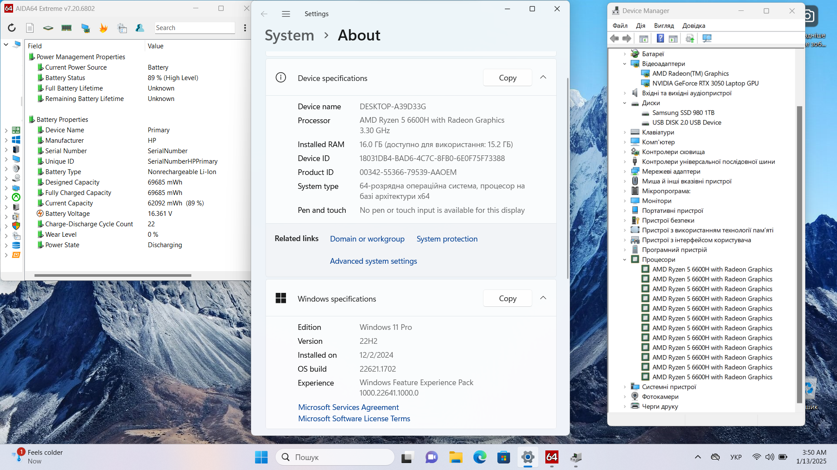Click the УКР language indicator
Viewport: 837px width, 470px height.
(x=736, y=457)
